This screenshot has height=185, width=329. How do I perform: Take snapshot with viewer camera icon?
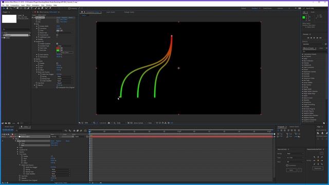tap(108, 123)
